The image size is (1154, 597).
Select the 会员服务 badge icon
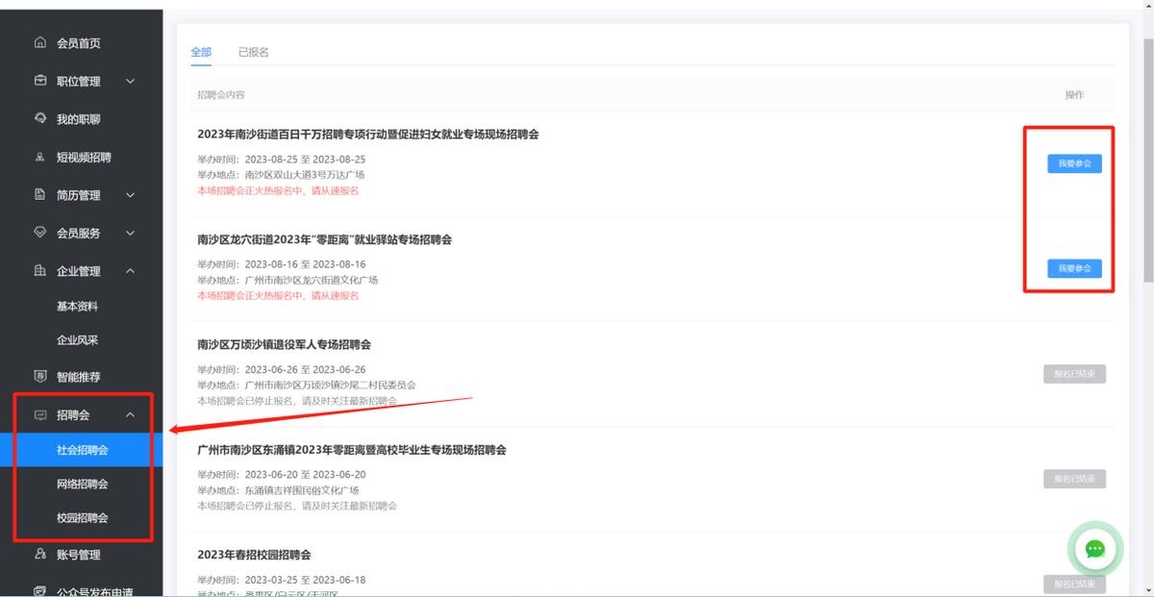pos(38,233)
